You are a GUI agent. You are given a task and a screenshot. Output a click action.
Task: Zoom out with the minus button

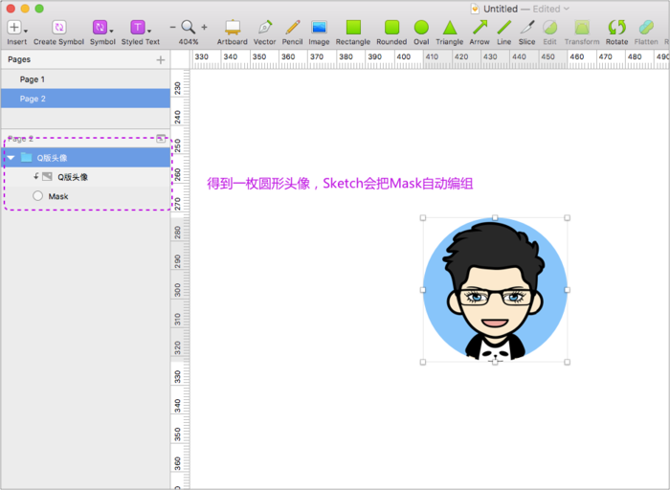pos(172,27)
